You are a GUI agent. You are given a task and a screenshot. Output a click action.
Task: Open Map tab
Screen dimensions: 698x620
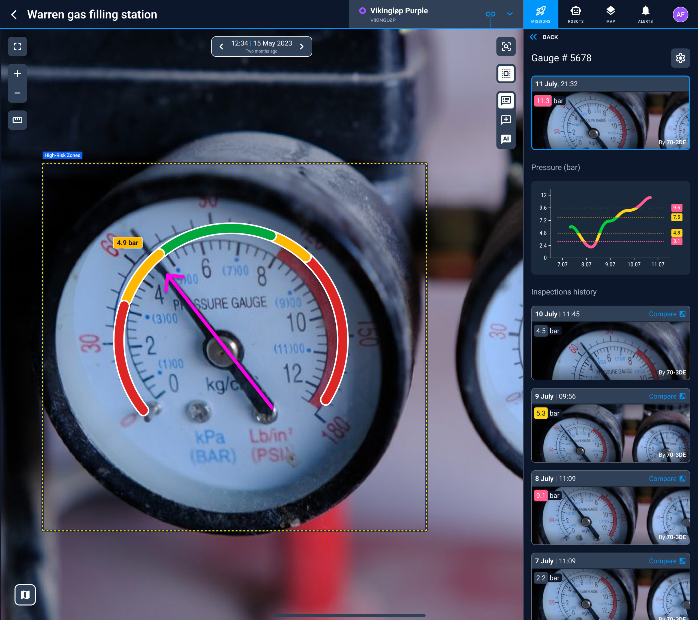click(610, 14)
